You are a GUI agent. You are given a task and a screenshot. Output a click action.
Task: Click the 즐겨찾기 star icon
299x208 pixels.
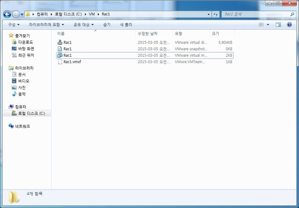tap(11, 35)
